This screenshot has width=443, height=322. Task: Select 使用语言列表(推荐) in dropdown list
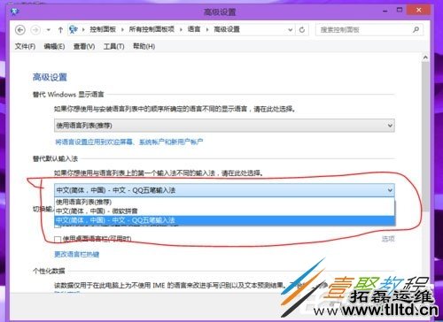[x=224, y=202]
